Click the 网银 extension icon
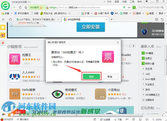Image resolution: width=167 pixels, height=121 pixels. (124, 13)
